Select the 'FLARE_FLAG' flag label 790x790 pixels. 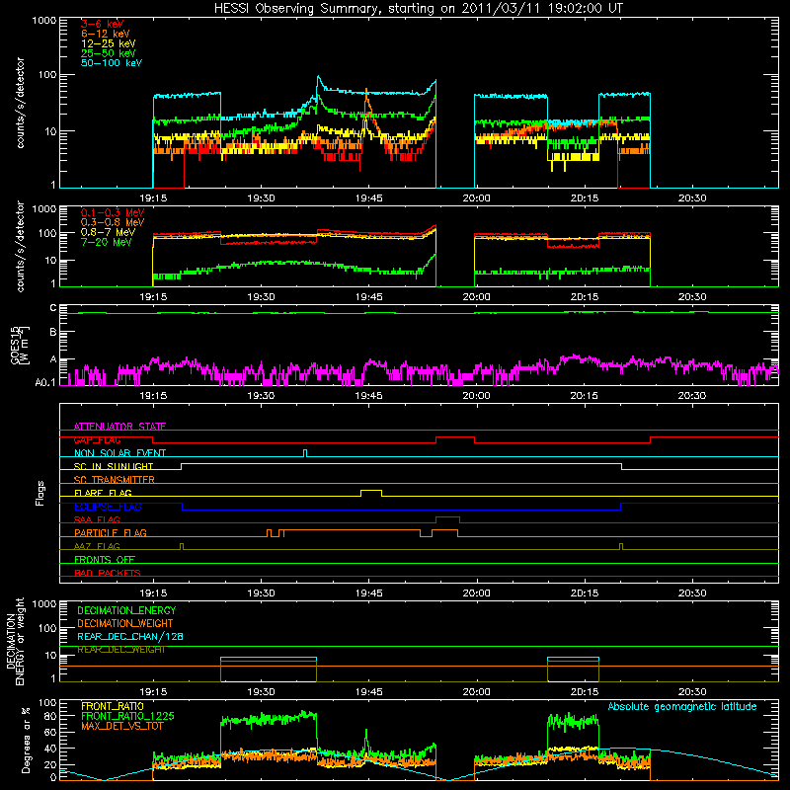(x=103, y=493)
